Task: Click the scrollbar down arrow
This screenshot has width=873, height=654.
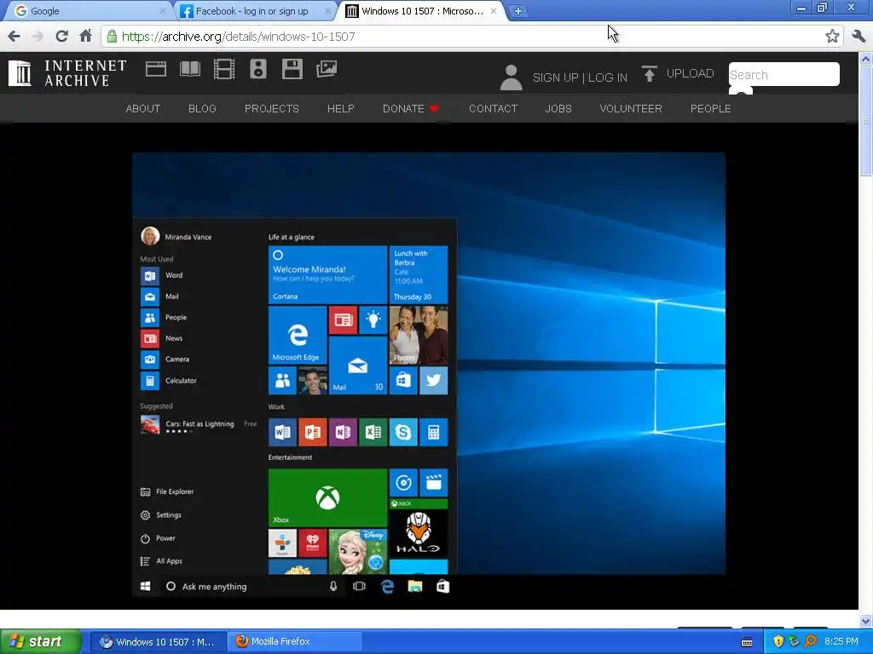Action: pos(866,620)
